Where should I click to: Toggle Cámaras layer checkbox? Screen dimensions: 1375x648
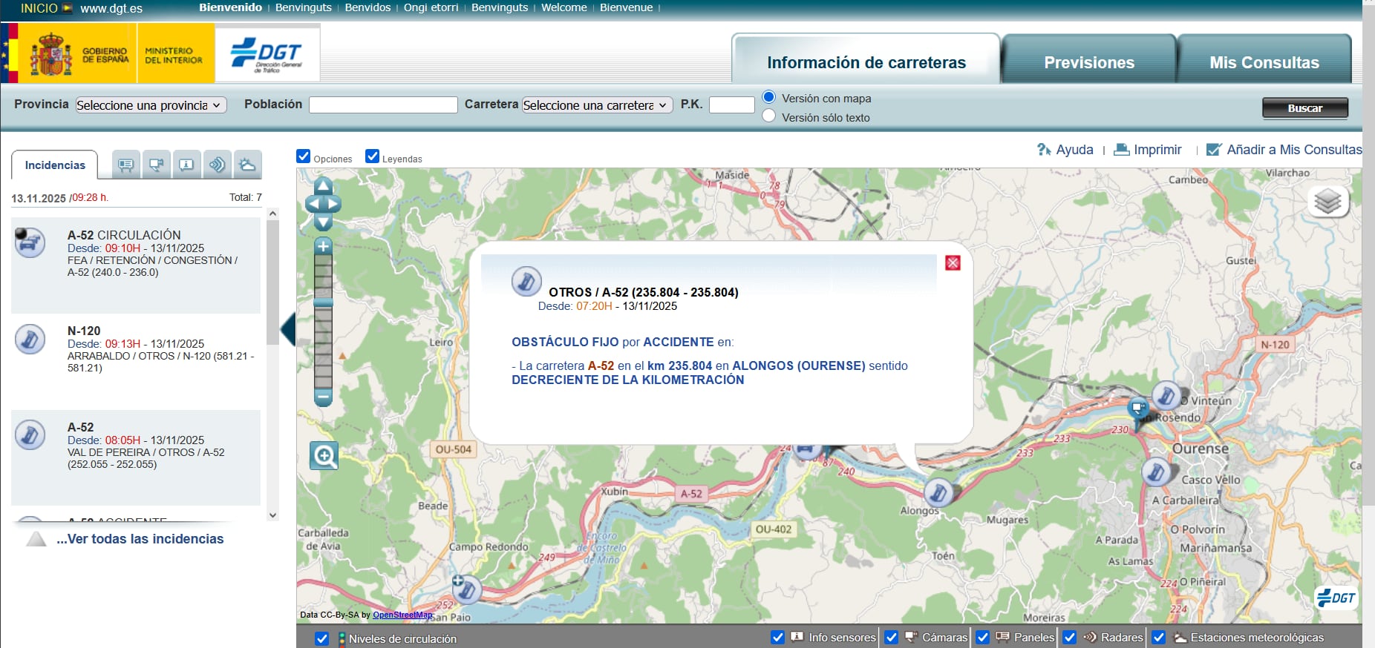(x=892, y=637)
